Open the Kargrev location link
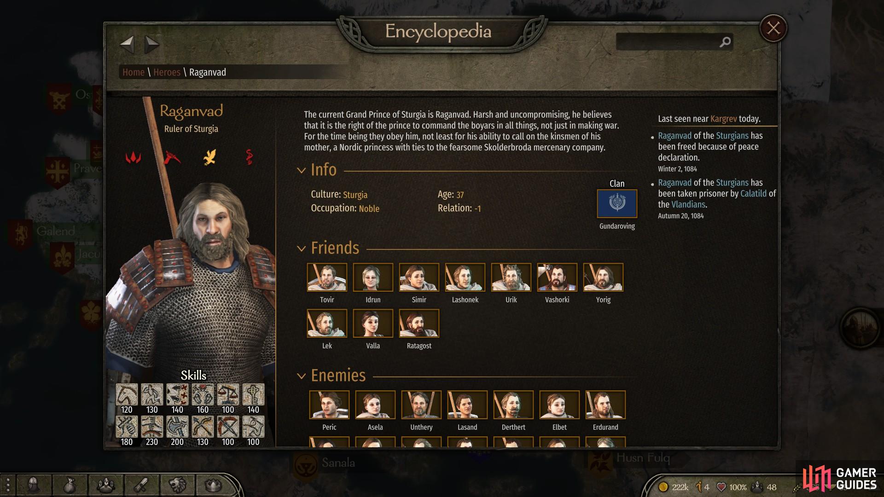Viewport: 884px width, 497px height. 723,119
